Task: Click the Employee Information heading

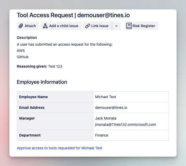Action: 42,82
